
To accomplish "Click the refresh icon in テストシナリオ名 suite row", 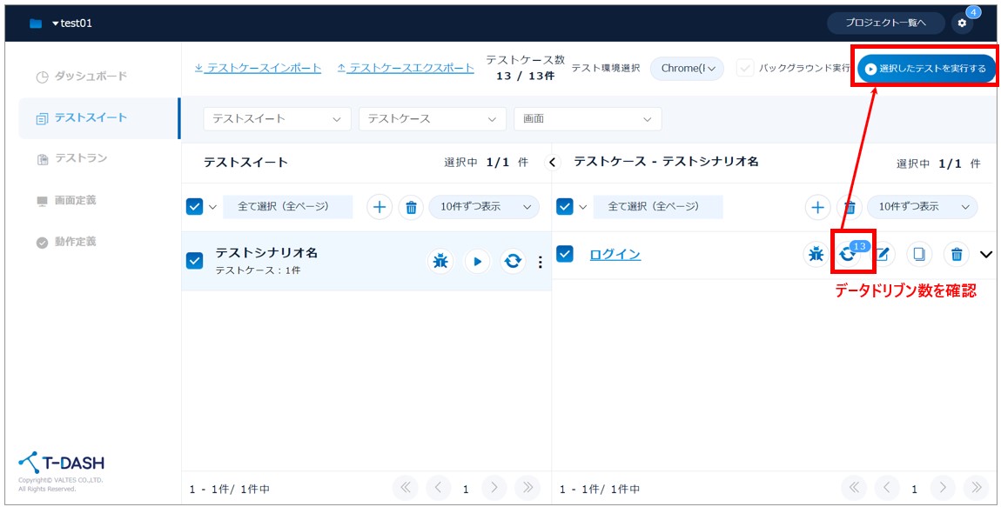I will pos(514,261).
